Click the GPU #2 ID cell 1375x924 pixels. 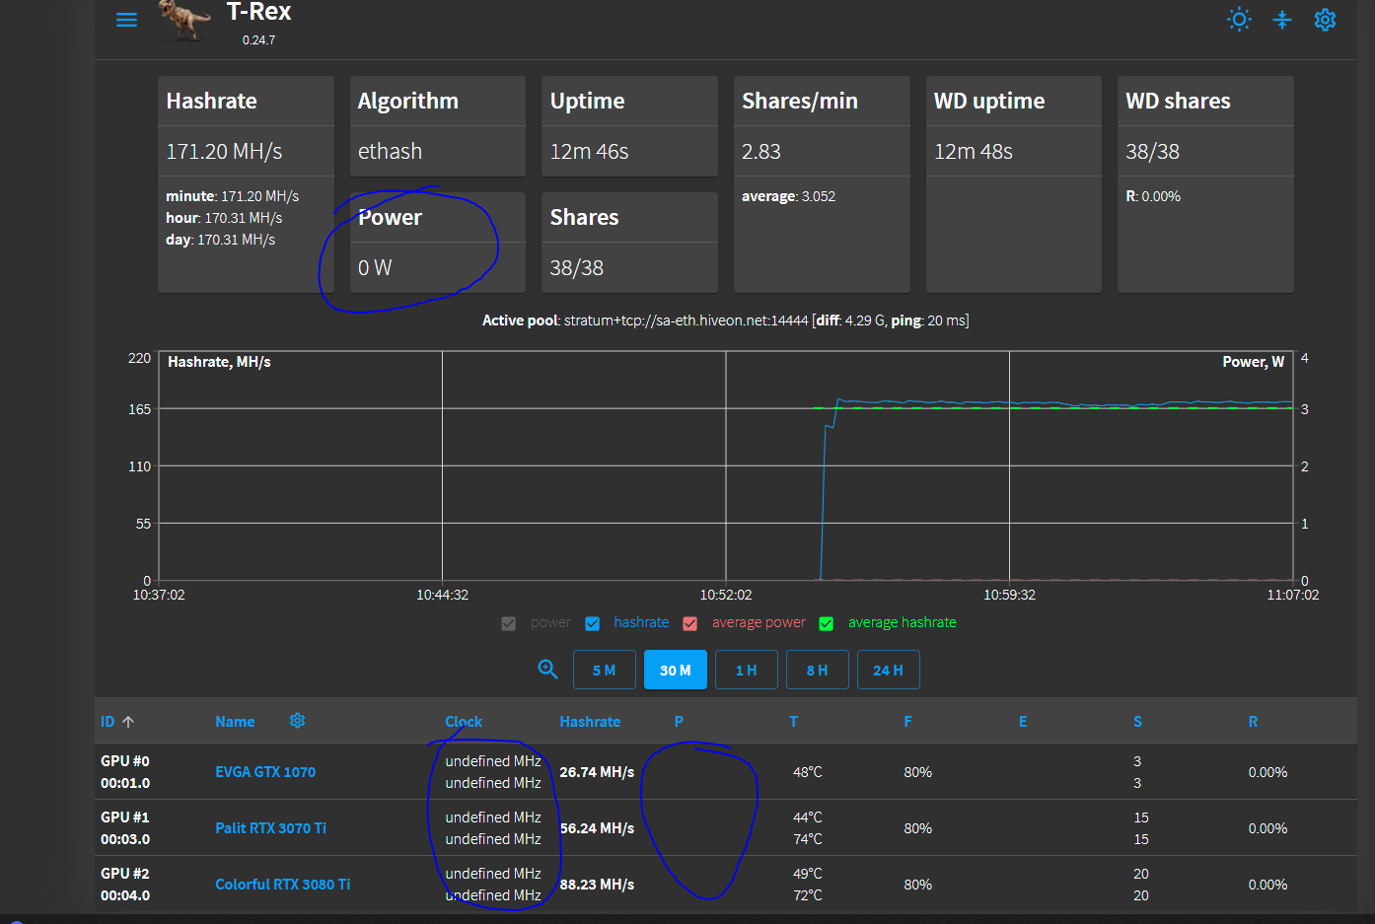(x=125, y=885)
